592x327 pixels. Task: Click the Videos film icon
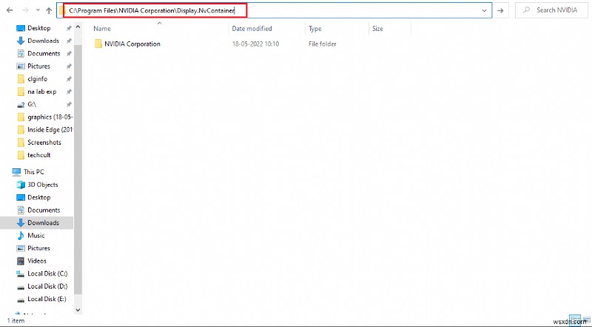pyautogui.click(x=21, y=261)
